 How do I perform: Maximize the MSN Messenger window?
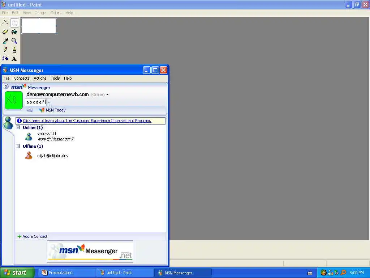pos(155,70)
